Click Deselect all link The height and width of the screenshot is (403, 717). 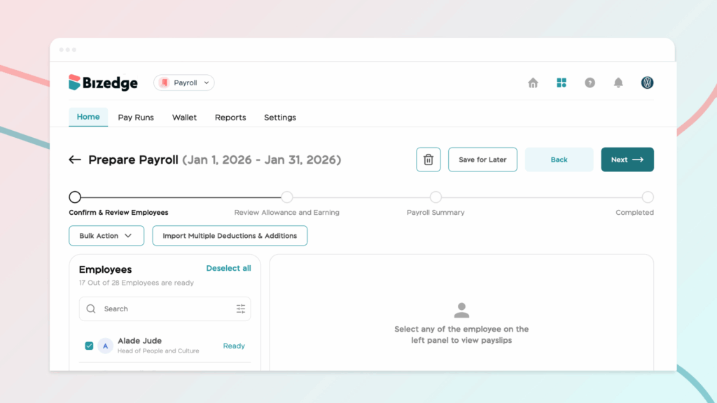228,269
